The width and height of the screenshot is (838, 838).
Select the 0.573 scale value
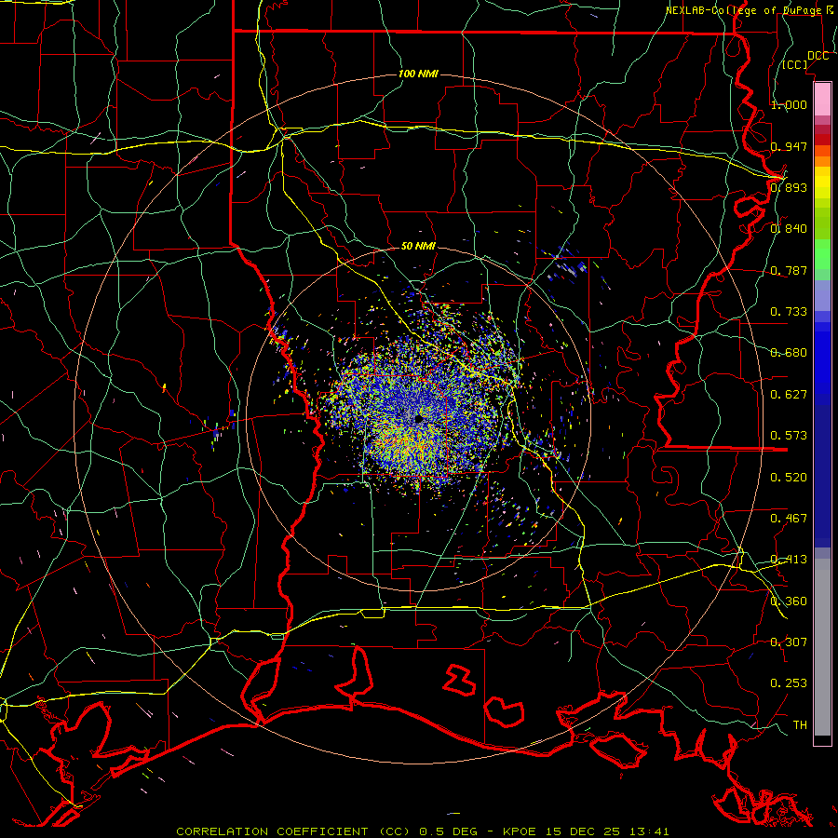pos(789,435)
